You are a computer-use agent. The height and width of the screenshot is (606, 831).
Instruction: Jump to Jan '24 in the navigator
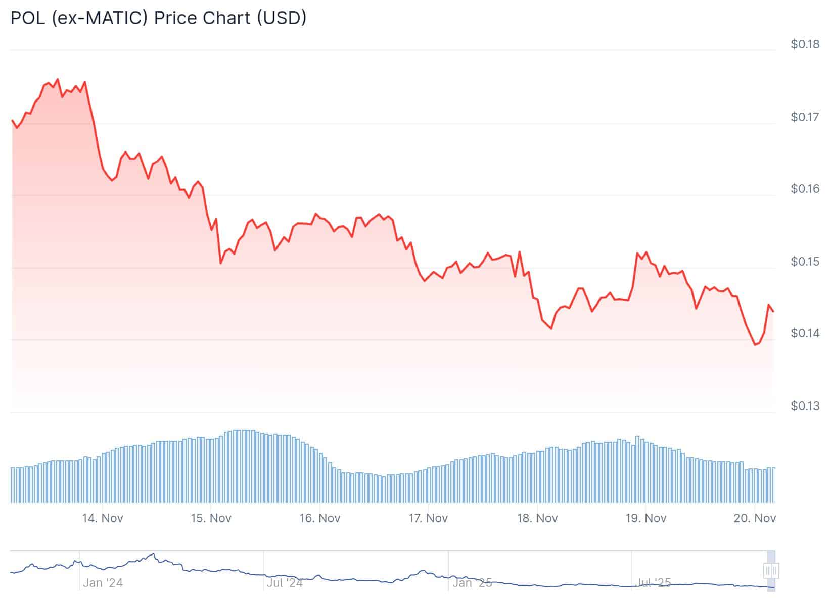pyautogui.click(x=103, y=583)
